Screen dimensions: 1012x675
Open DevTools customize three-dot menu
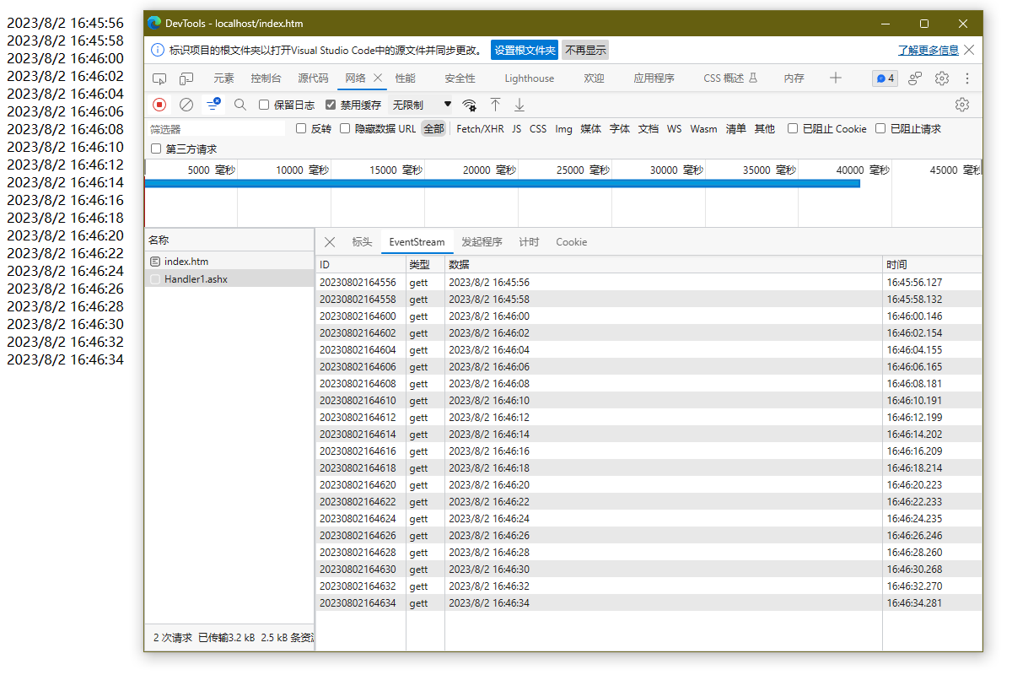point(967,78)
